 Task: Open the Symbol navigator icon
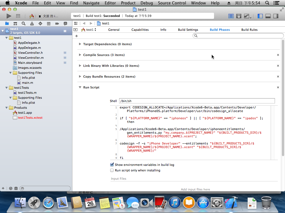pos(15,24)
